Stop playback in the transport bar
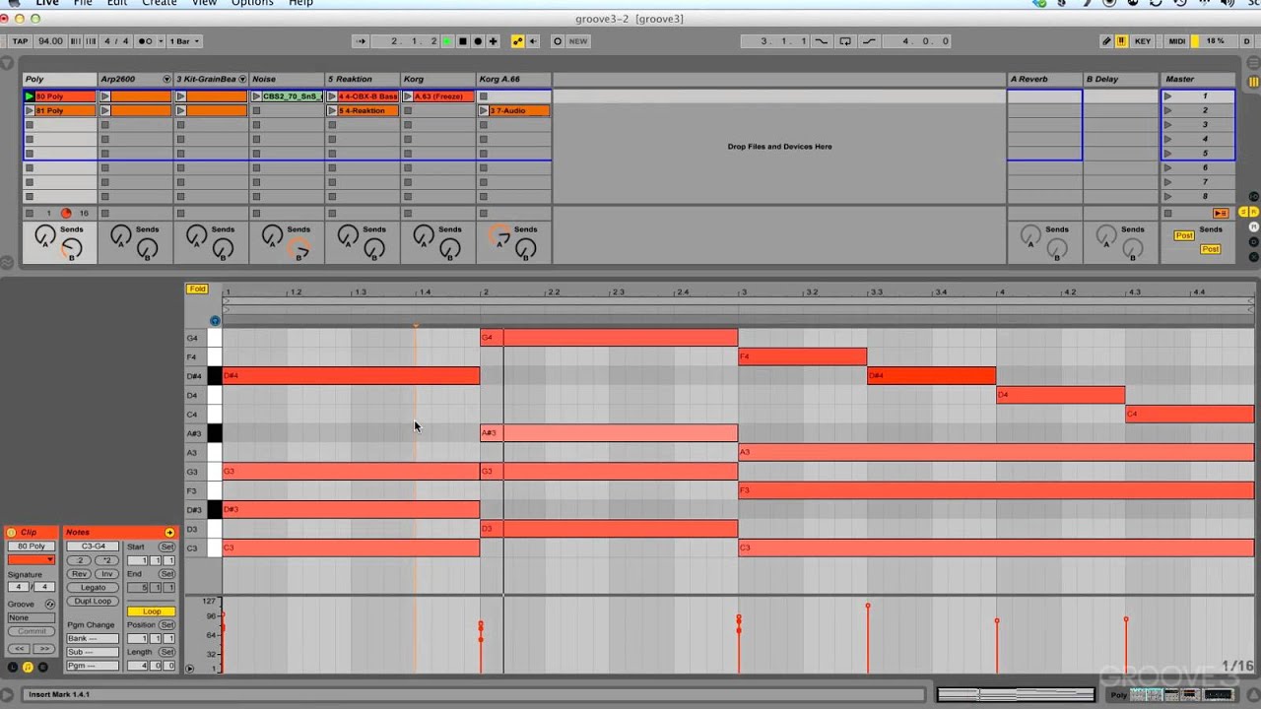The height and width of the screenshot is (709, 1261). [x=463, y=41]
